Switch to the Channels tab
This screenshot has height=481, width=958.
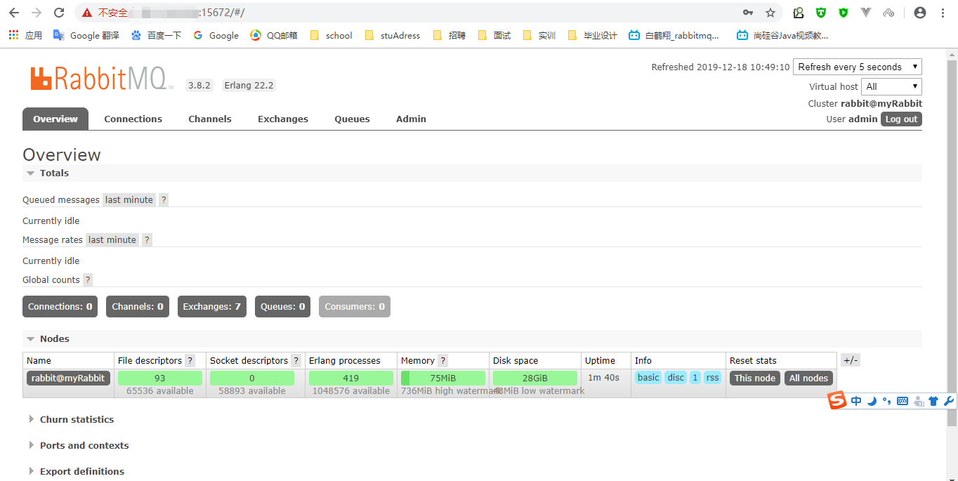(210, 119)
